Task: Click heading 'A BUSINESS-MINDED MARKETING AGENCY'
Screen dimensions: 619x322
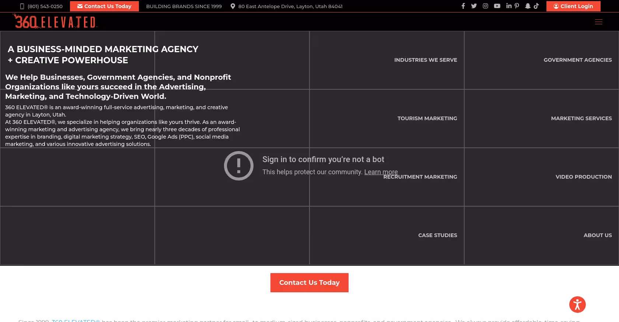Action: 103,49
